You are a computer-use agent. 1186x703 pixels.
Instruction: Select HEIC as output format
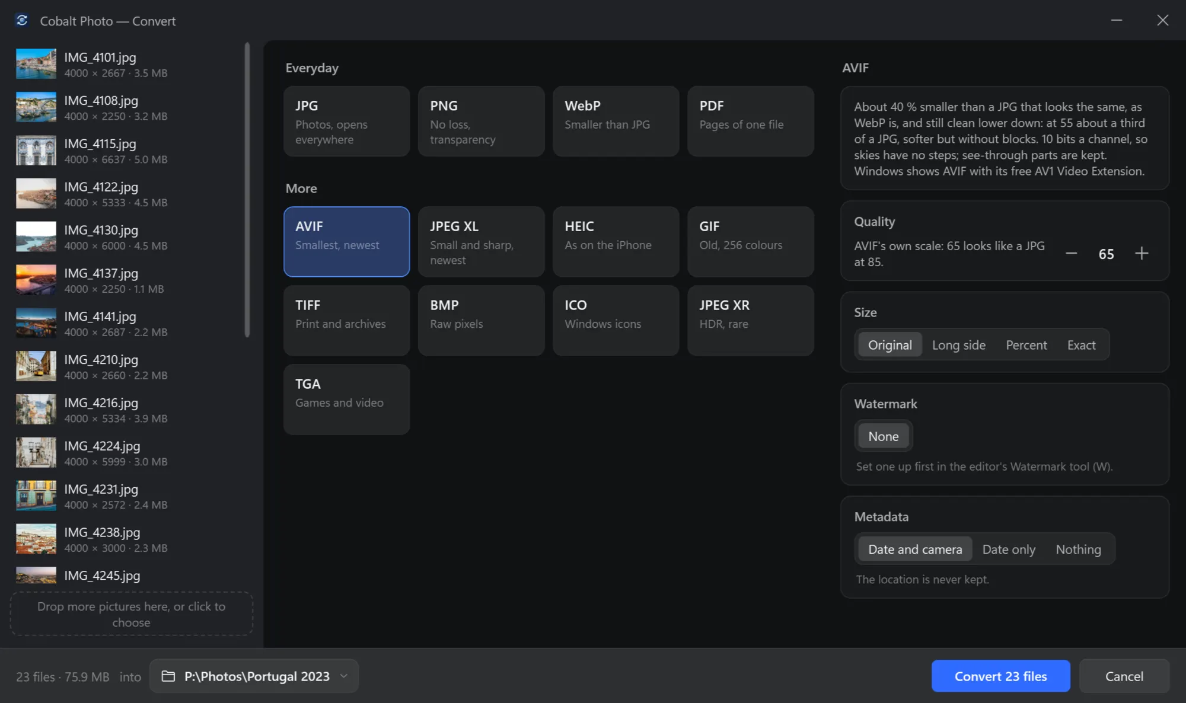click(x=616, y=242)
